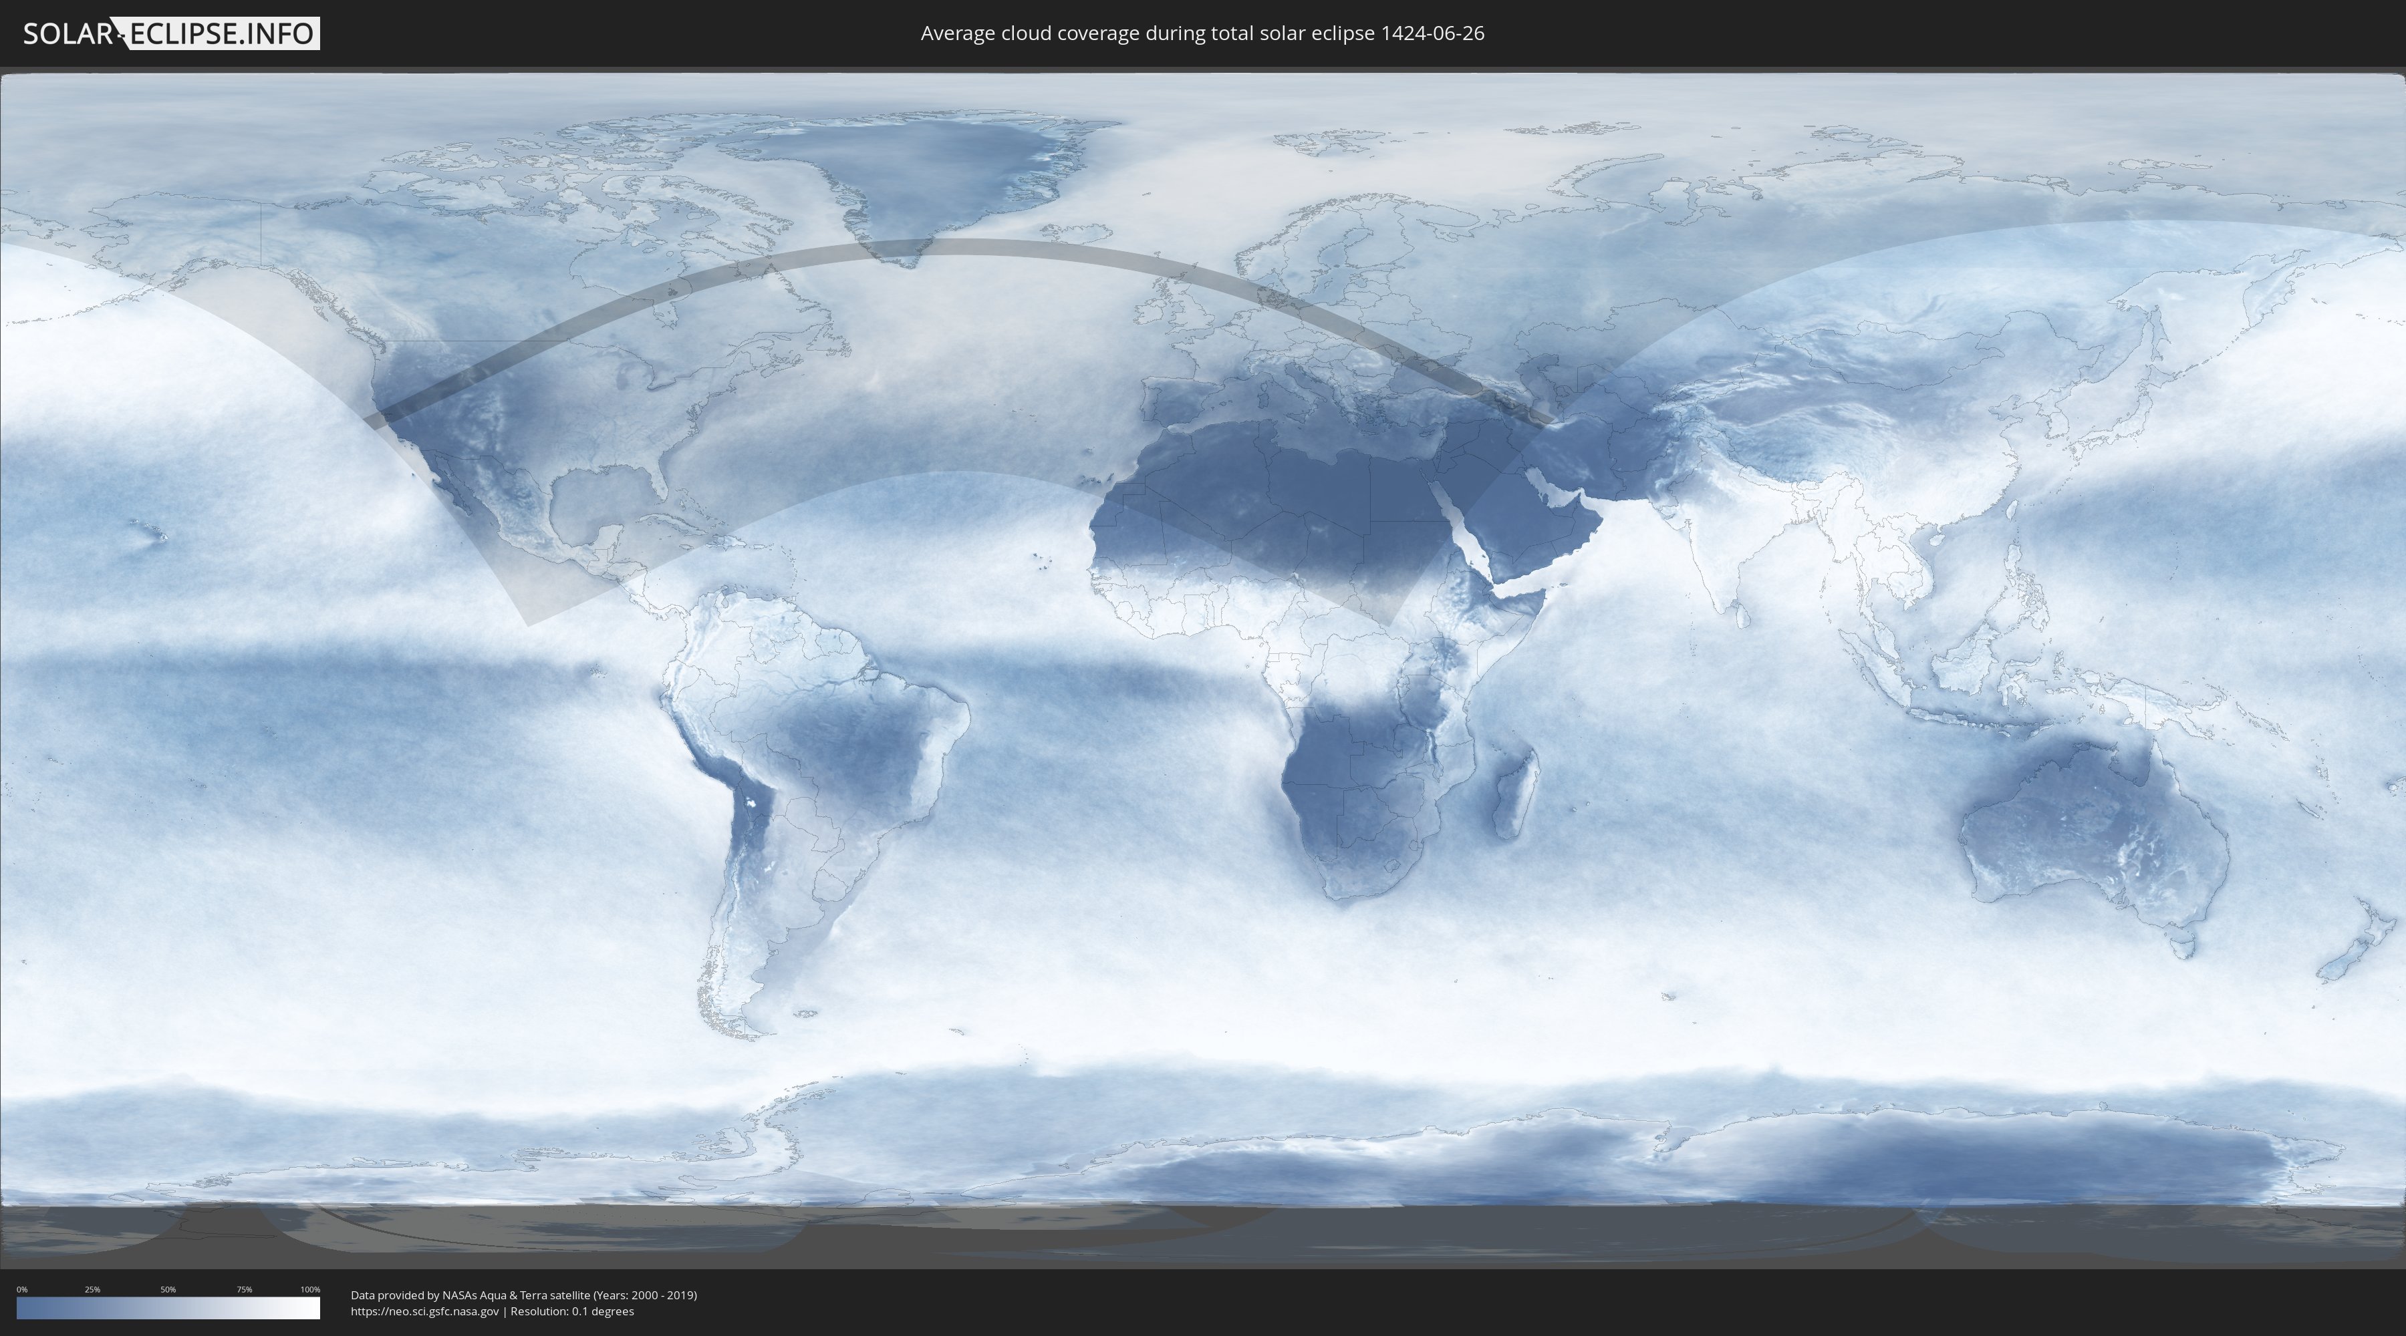Click the neo.sci.gsfc.nasa.gov URL text
The image size is (2406, 1336).
pyautogui.click(x=425, y=1312)
